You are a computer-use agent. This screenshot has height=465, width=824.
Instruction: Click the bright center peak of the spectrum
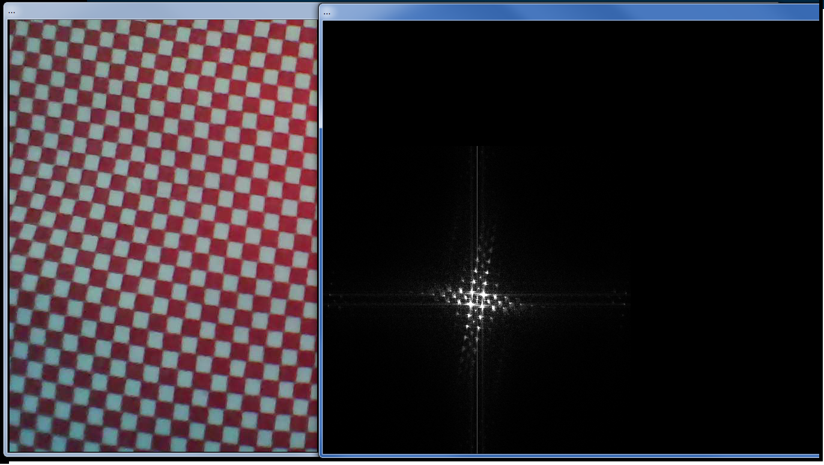[477, 299]
